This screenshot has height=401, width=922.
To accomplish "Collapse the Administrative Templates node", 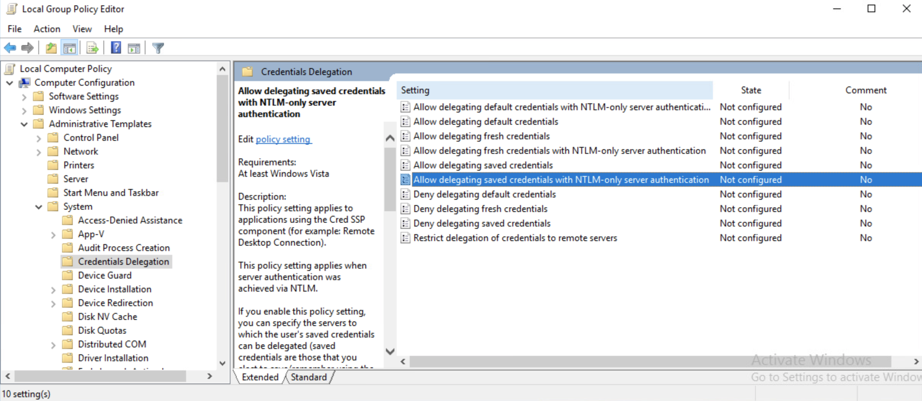I will pos(24,124).
